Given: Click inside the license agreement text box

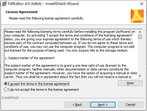Looking at the screenshot, I should (71, 54).
